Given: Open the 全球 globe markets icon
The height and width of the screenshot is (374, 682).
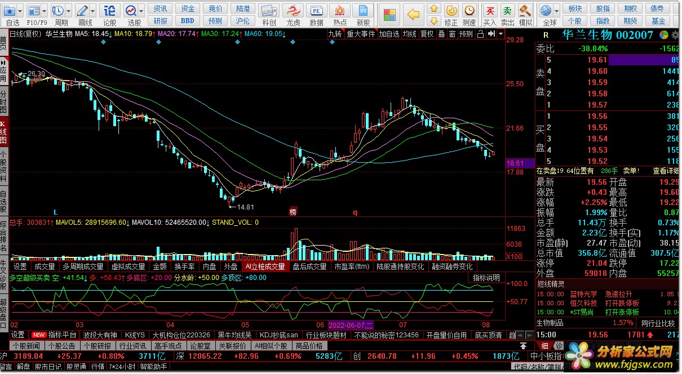Looking at the screenshot, I should (x=545, y=11).
